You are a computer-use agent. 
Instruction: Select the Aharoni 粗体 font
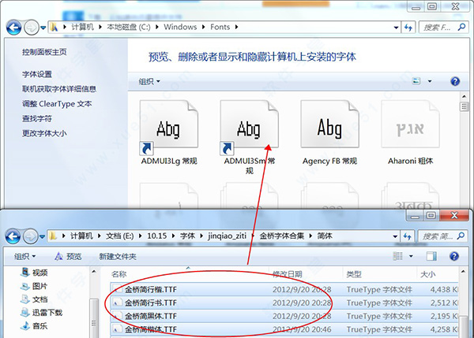click(x=410, y=133)
